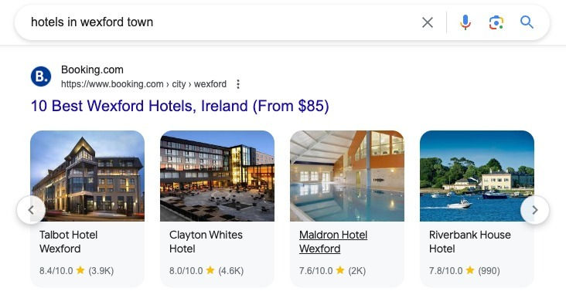Open the Maldron Hotel pool photo
Viewport: 566px width, 298px height.
[347, 176]
